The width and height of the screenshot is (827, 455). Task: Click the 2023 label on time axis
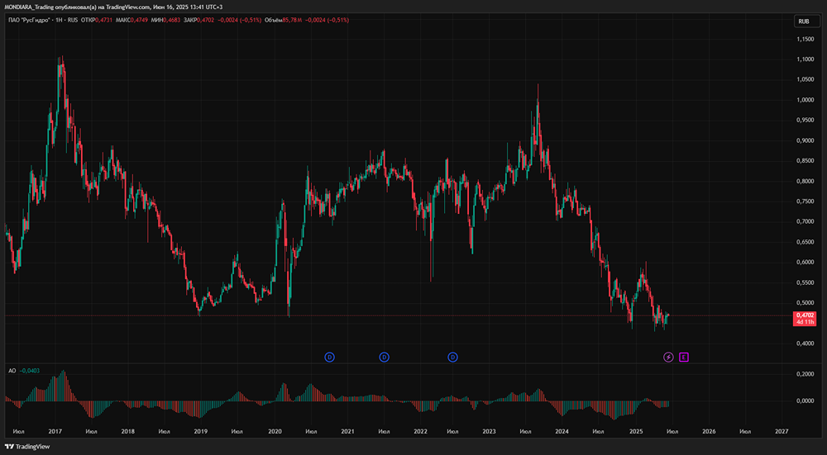tap(489, 431)
